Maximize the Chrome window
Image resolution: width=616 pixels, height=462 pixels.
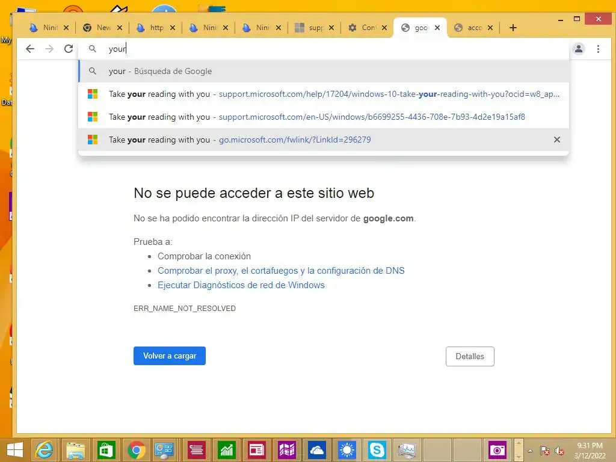[577, 19]
